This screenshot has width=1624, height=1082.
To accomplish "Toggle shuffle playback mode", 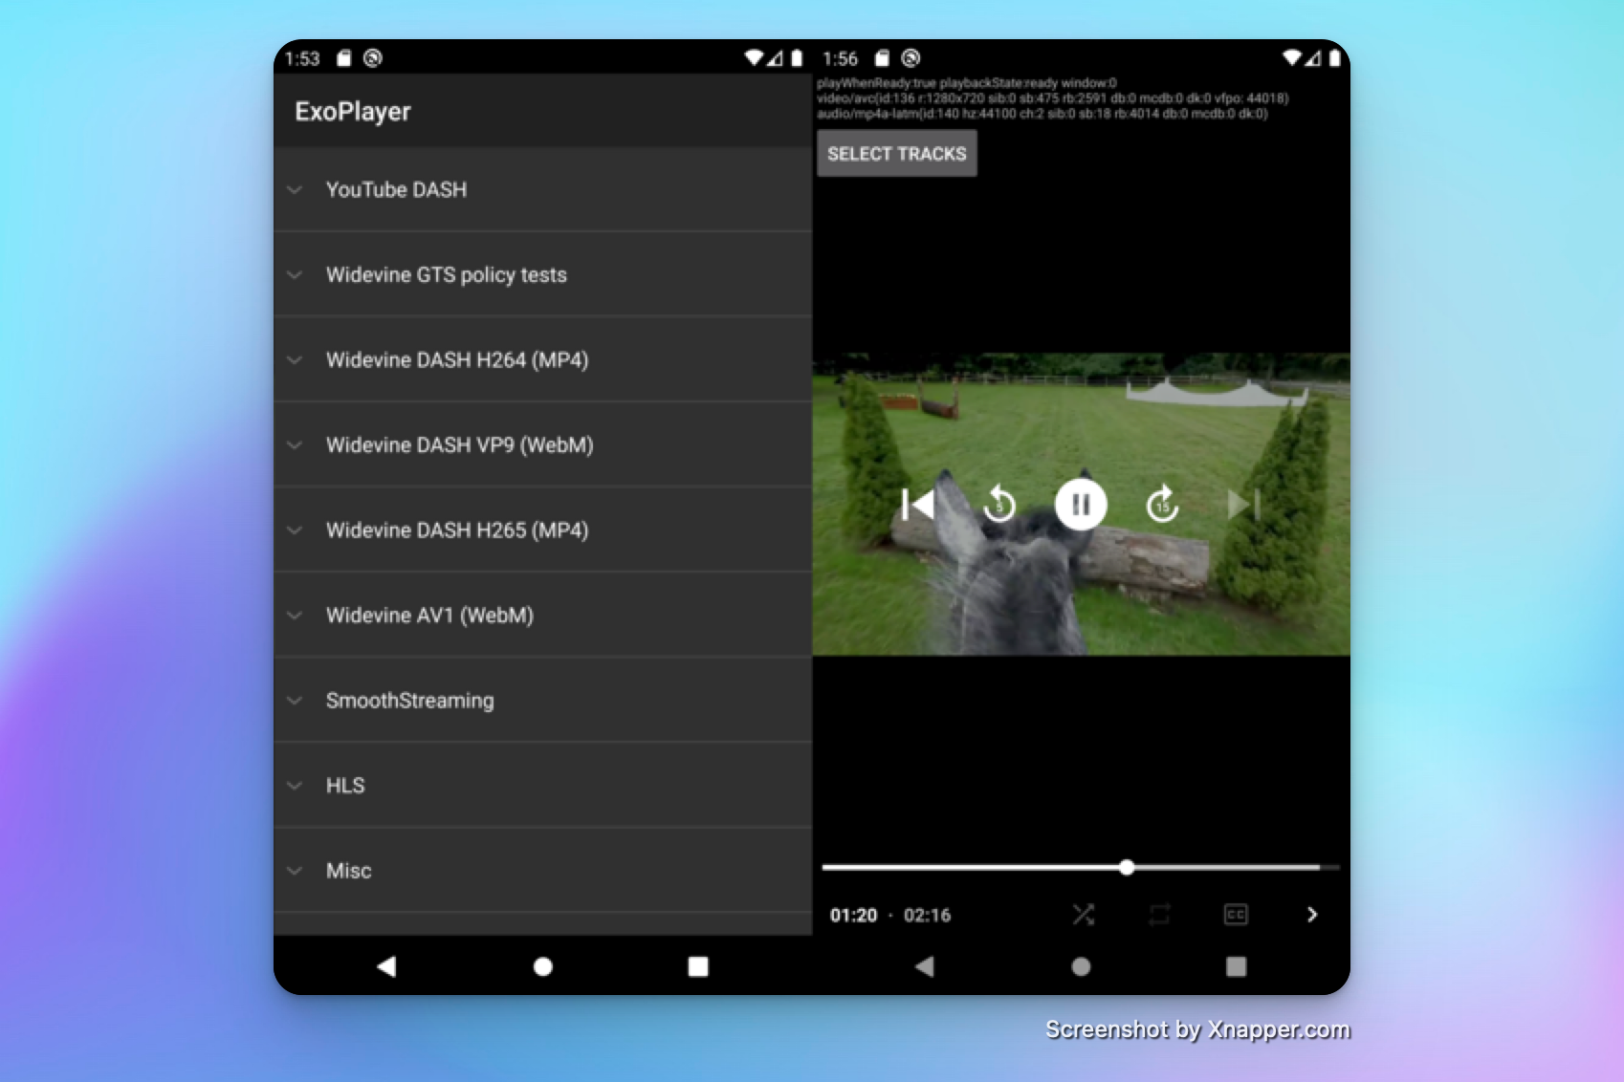I will coord(1084,915).
